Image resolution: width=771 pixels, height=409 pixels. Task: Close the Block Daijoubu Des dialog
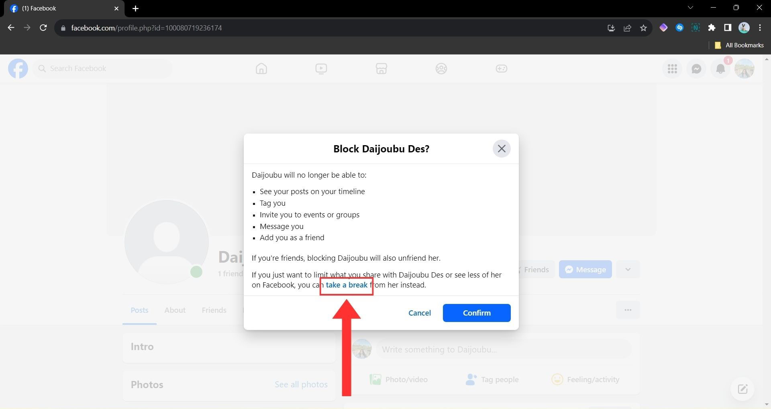502,149
